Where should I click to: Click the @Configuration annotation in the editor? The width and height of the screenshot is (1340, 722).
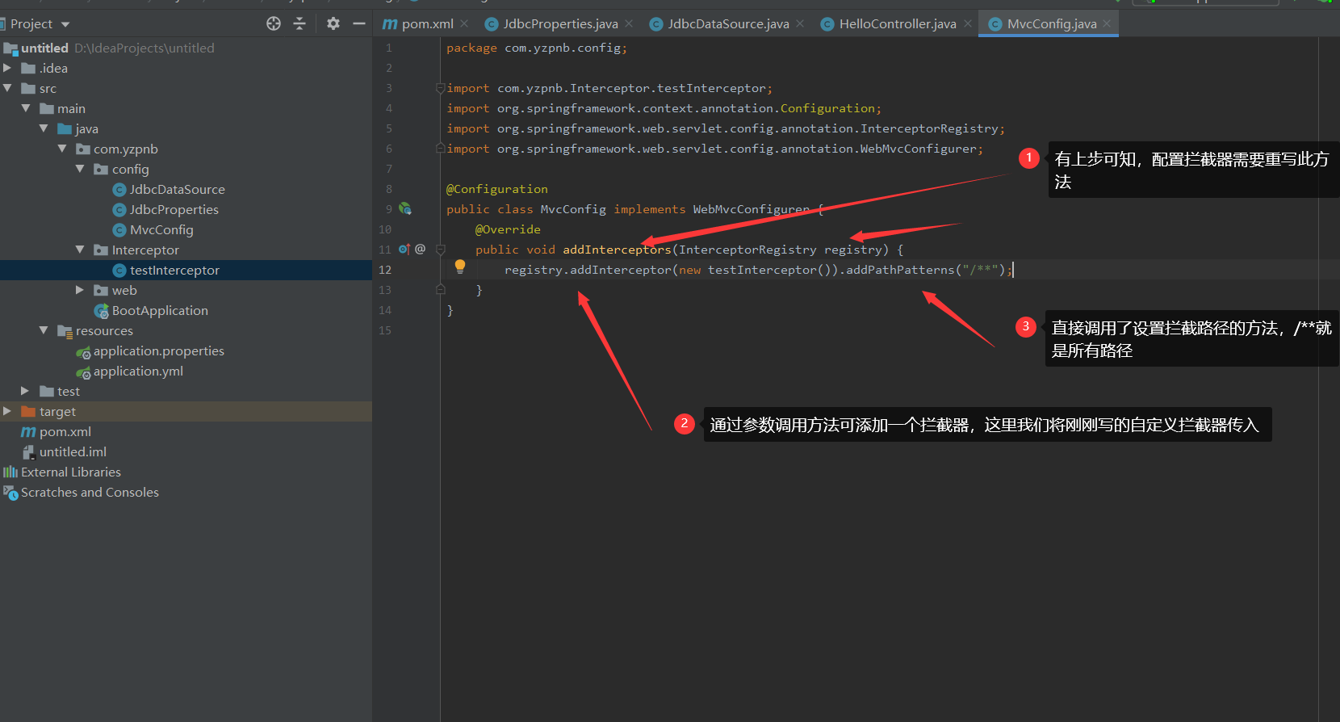point(497,189)
